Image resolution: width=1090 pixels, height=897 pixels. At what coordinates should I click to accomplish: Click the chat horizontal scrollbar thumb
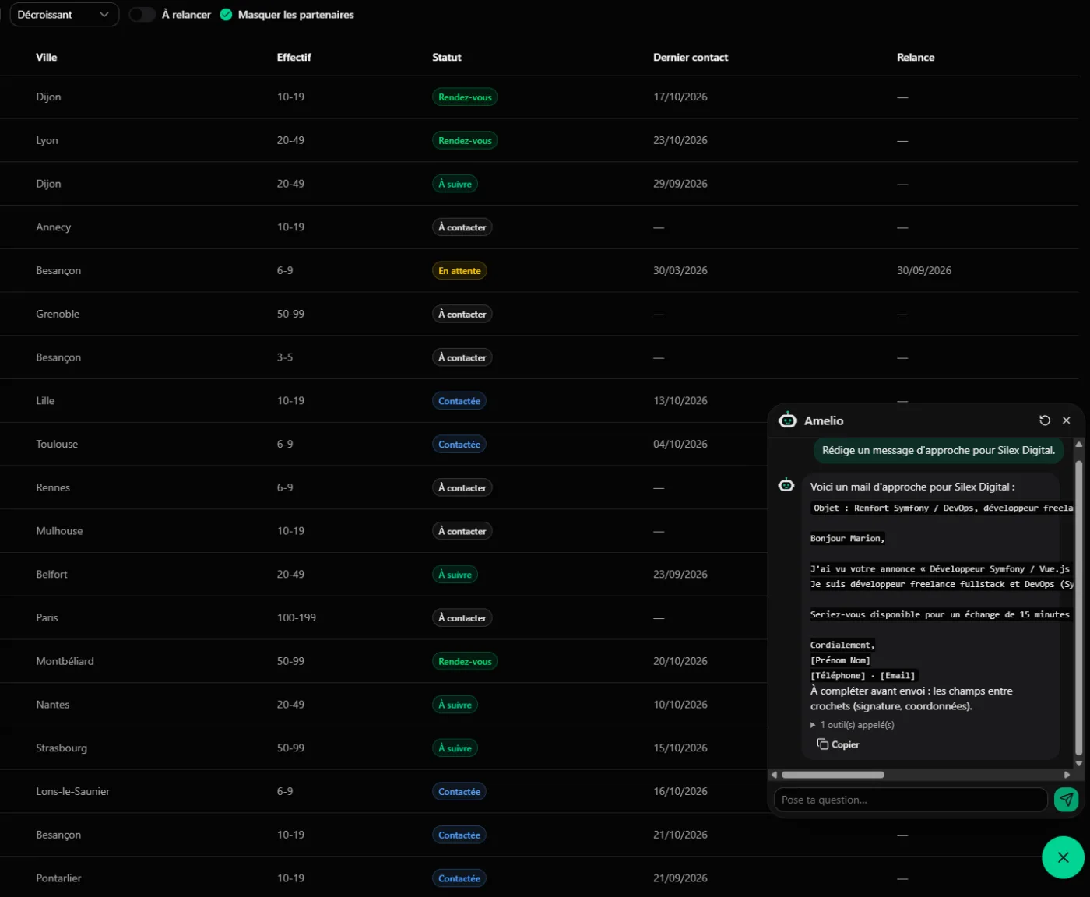pos(833,775)
